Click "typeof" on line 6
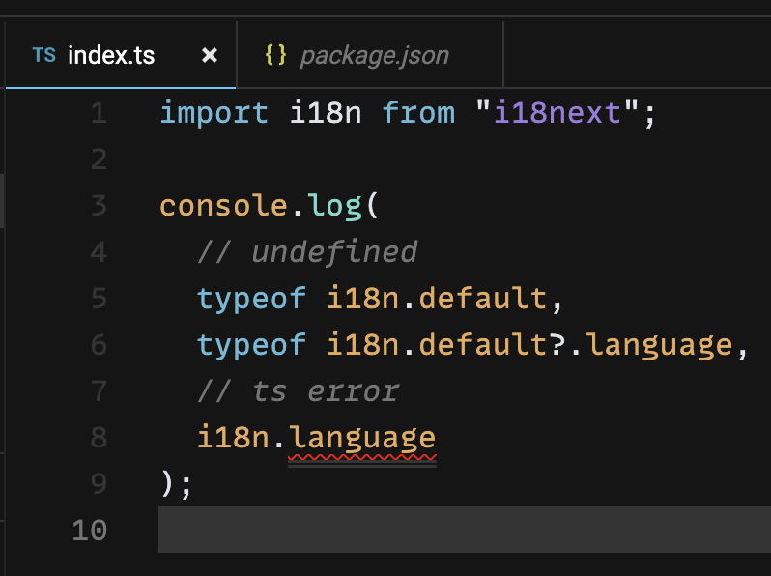The height and width of the screenshot is (576, 771). click(251, 345)
